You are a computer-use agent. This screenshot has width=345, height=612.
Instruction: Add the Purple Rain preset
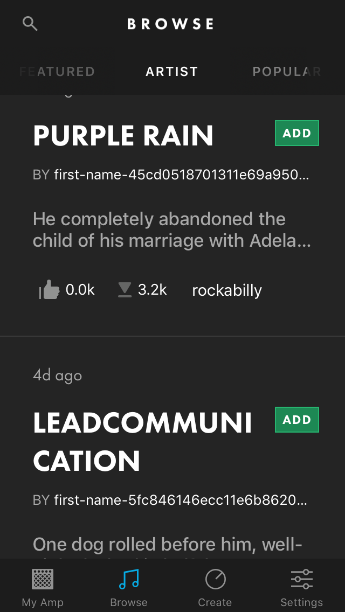(296, 134)
